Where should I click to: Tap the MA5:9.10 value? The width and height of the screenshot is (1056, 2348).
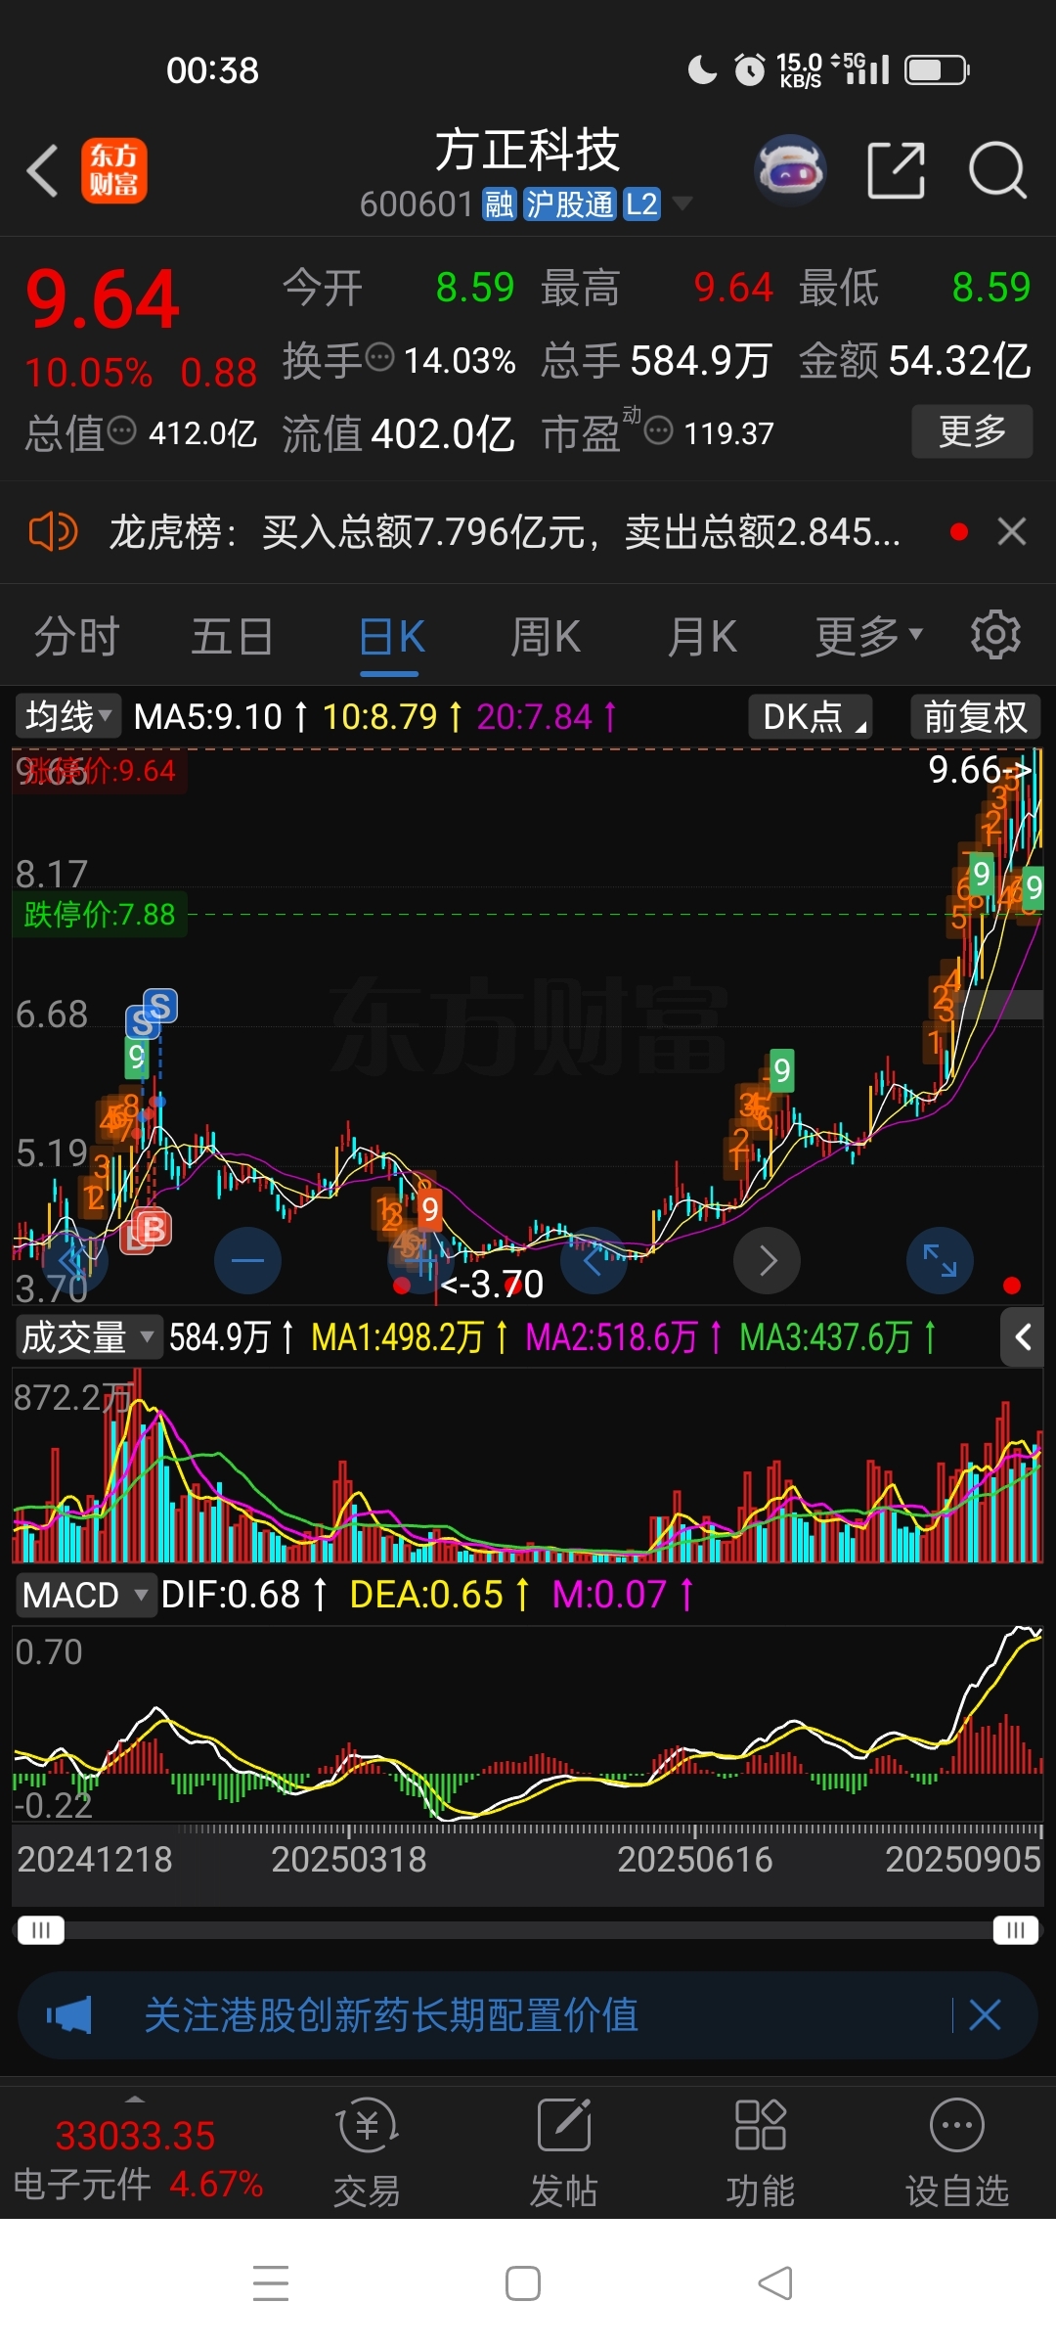[207, 717]
